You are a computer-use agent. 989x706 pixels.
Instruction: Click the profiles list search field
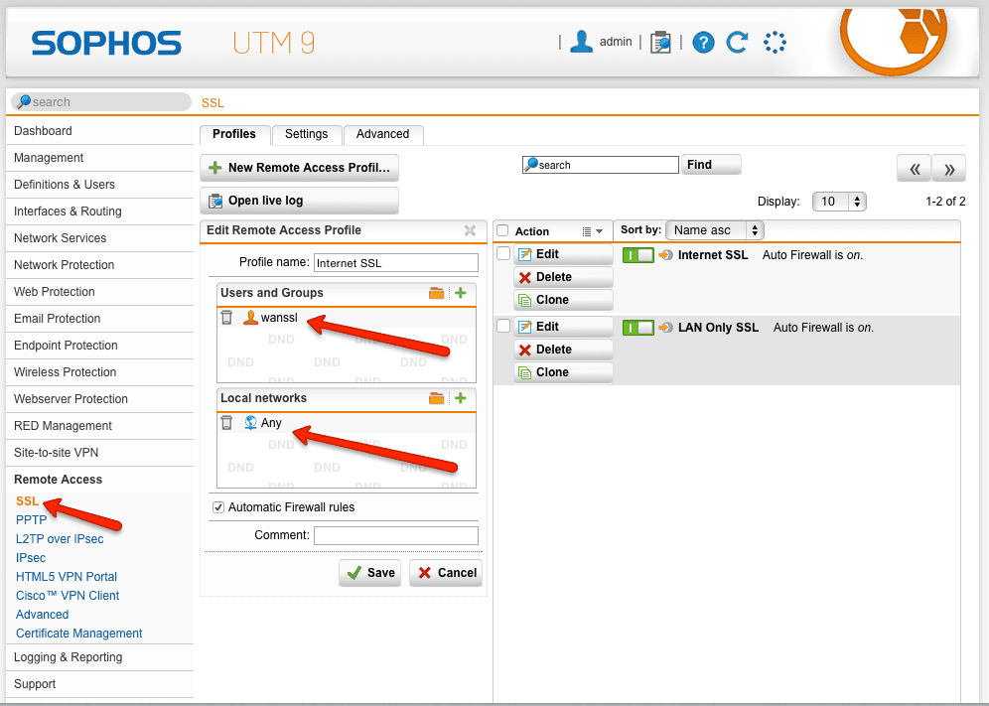(601, 165)
